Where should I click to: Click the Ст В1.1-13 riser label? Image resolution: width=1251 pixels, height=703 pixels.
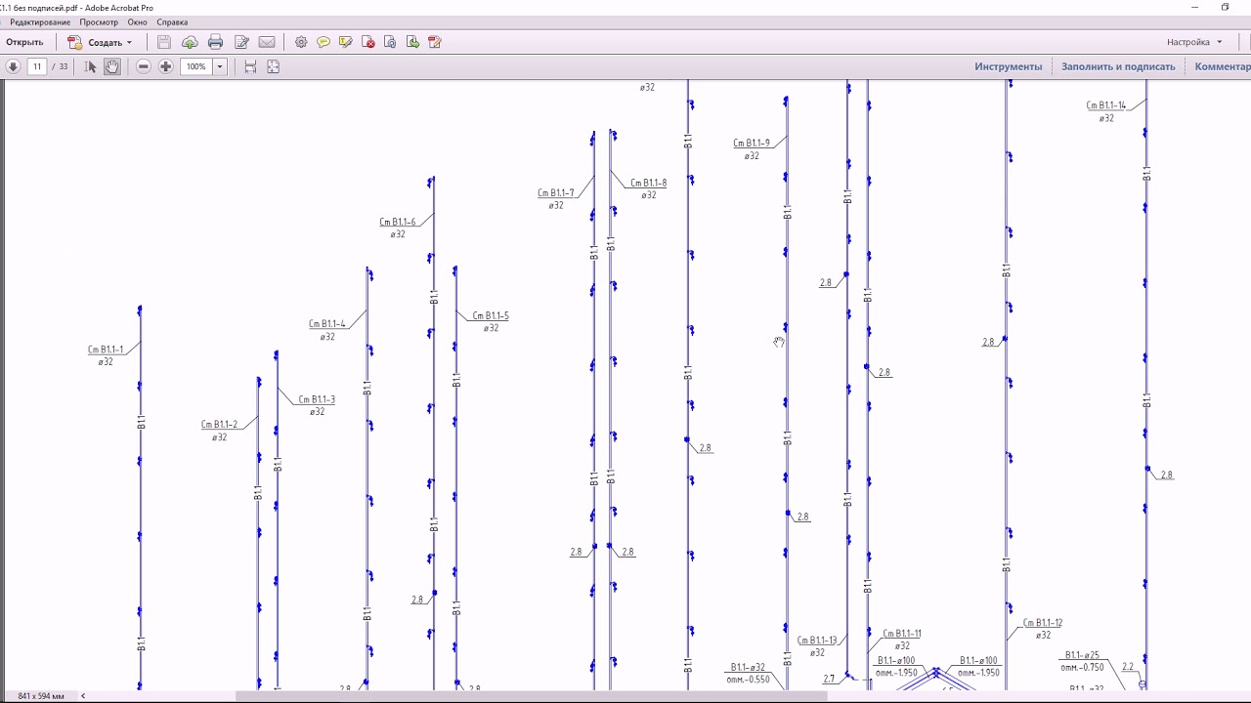click(x=817, y=641)
